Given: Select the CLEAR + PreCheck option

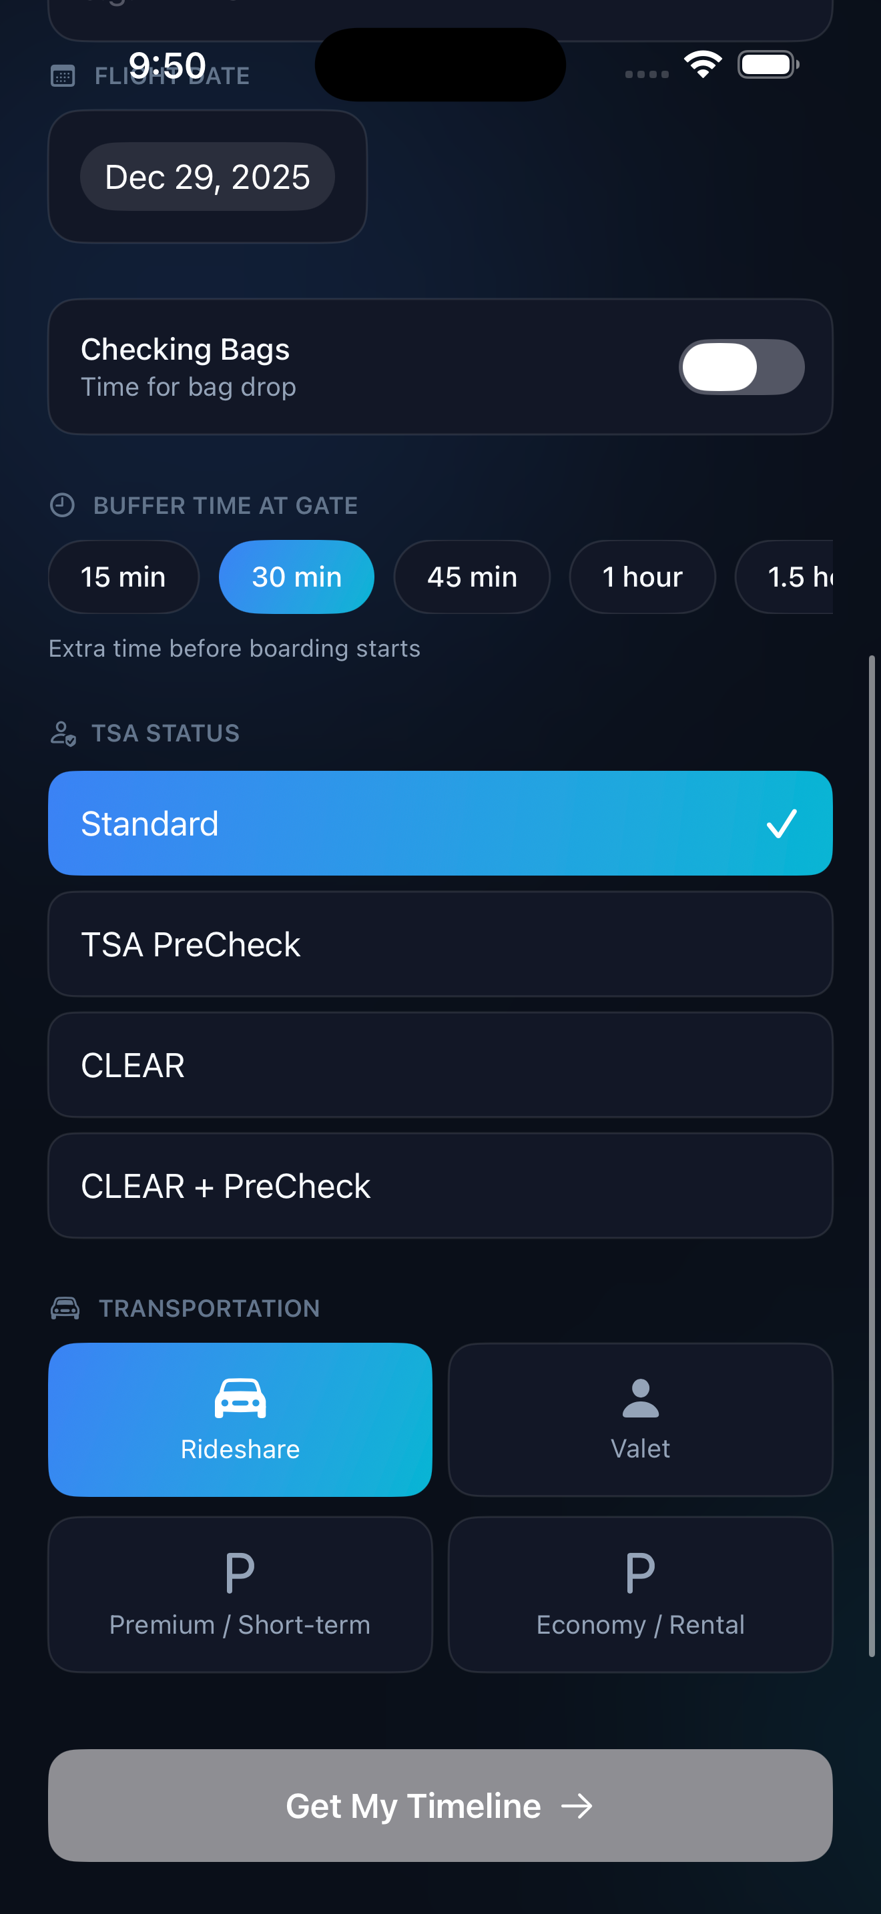Looking at the screenshot, I should [x=441, y=1185].
